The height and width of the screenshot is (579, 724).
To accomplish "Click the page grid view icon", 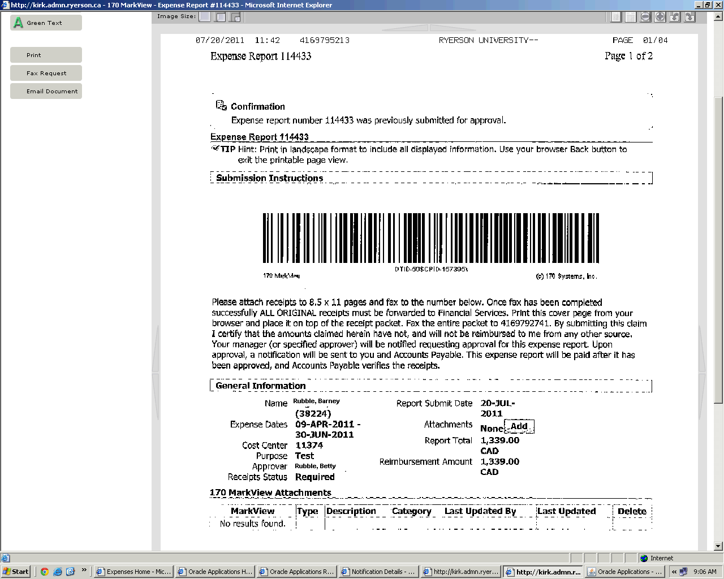I will pos(631,17).
